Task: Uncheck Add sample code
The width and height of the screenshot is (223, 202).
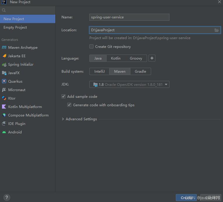Action: tap(63, 96)
